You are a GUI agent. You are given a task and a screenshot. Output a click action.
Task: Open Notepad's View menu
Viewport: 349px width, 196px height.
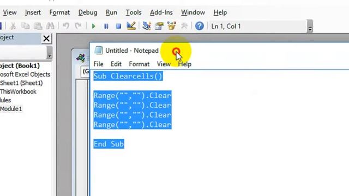click(164, 64)
